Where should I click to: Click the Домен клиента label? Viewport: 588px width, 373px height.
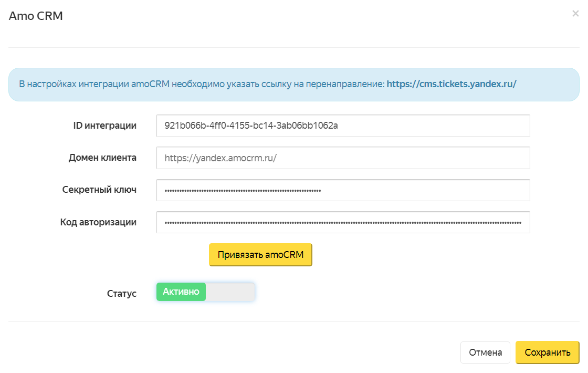pos(102,158)
